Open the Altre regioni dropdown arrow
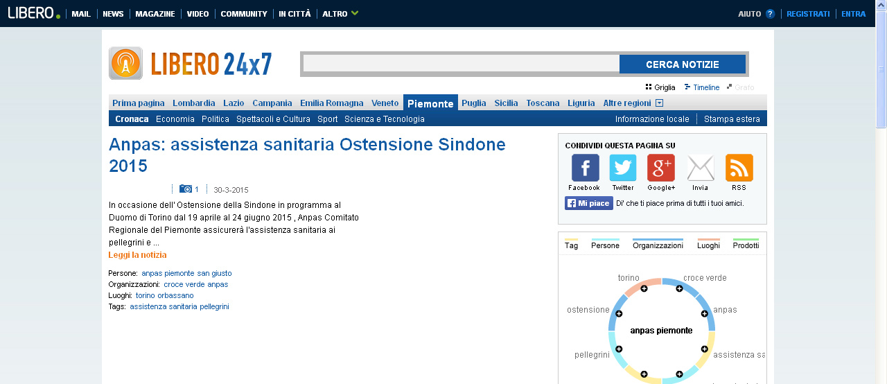The width and height of the screenshot is (887, 384). 659,103
